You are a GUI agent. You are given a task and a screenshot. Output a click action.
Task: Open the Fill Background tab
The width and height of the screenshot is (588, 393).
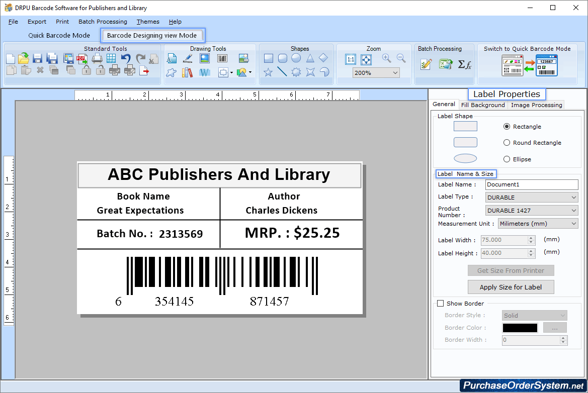pos(483,105)
